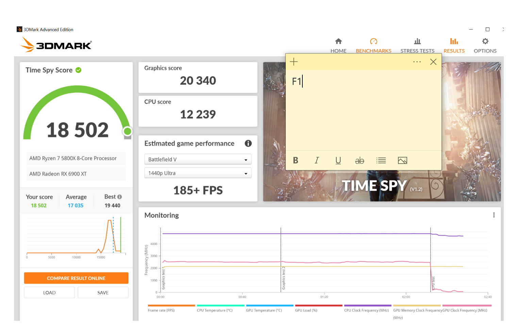Screen dimensions: 515x332
Task: Open the Results bar chart icon
Action: [454, 41]
